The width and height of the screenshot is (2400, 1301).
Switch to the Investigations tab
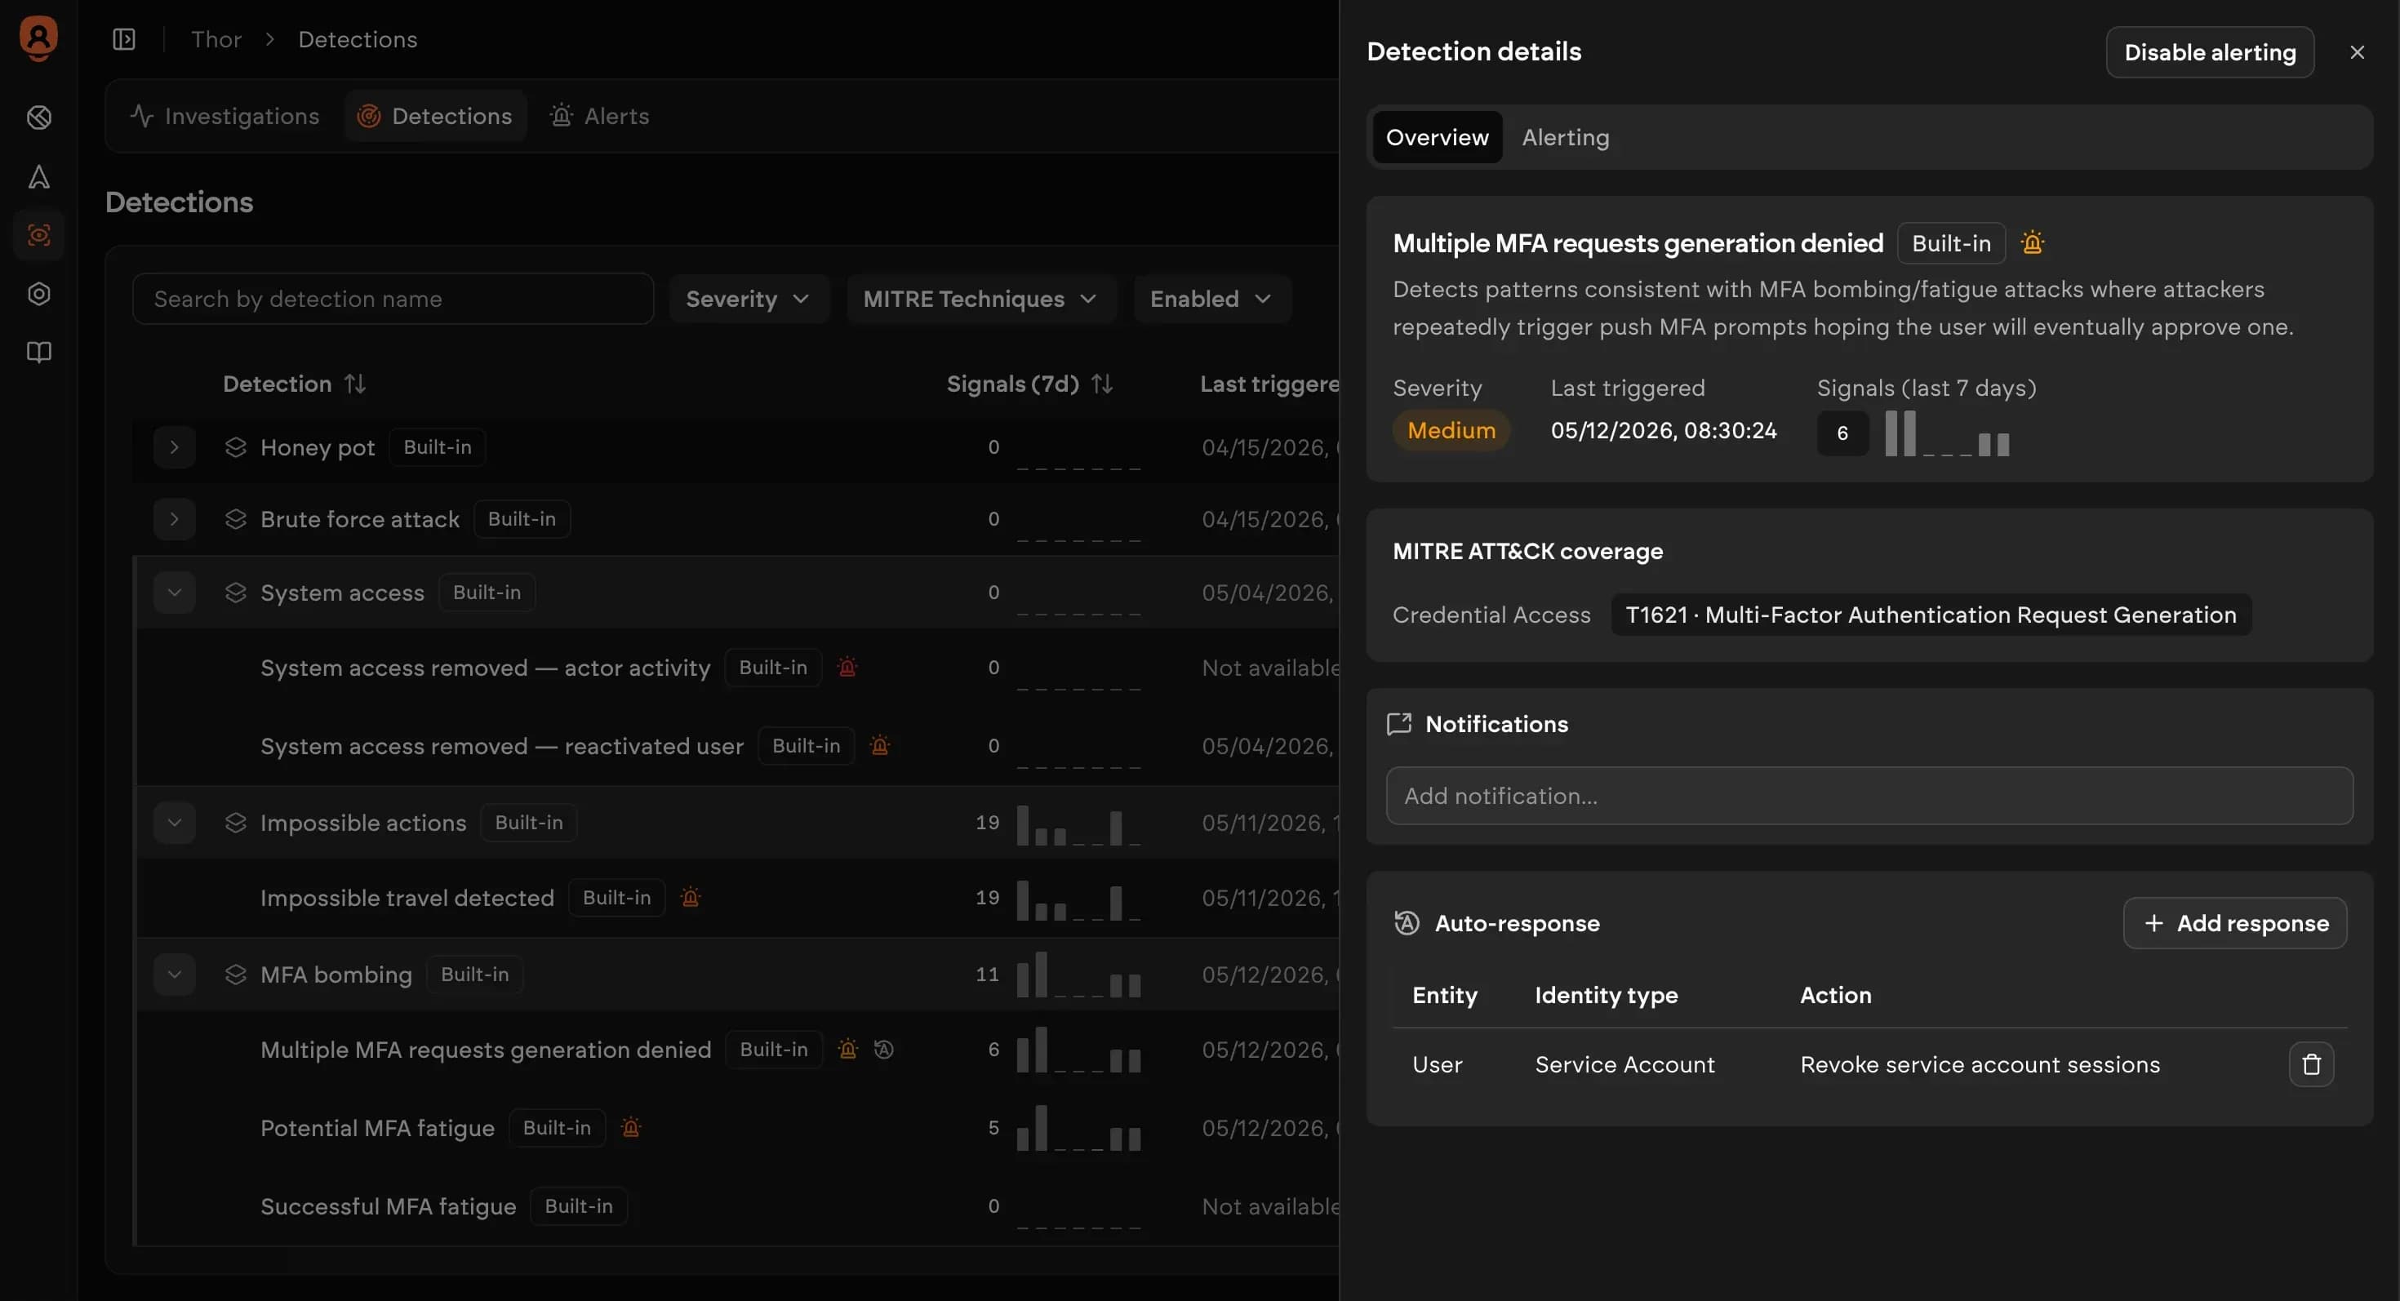click(x=225, y=115)
